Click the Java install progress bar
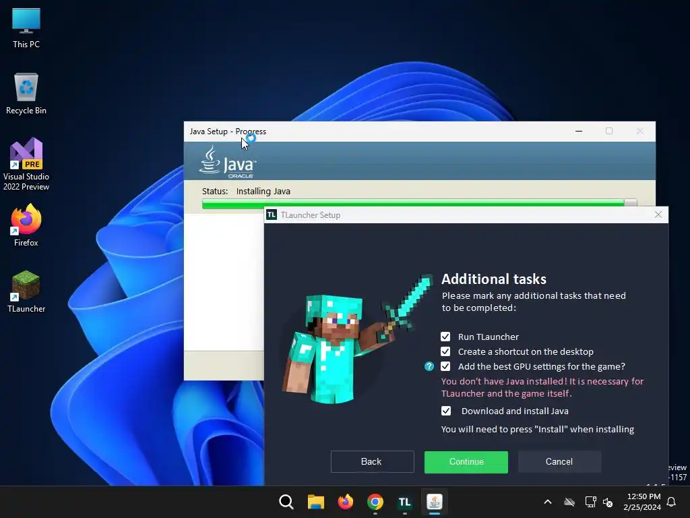This screenshot has width=690, height=518. point(419,203)
